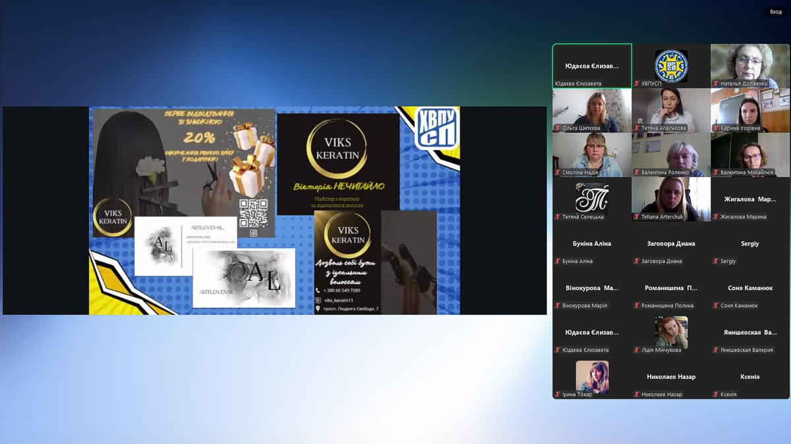The height and width of the screenshot is (444, 791).
Task: Click the muted mic icon beside Валентина Михайлюк
Action: [716, 172]
